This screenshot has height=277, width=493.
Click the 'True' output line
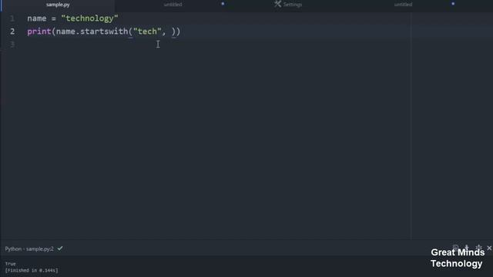10,264
